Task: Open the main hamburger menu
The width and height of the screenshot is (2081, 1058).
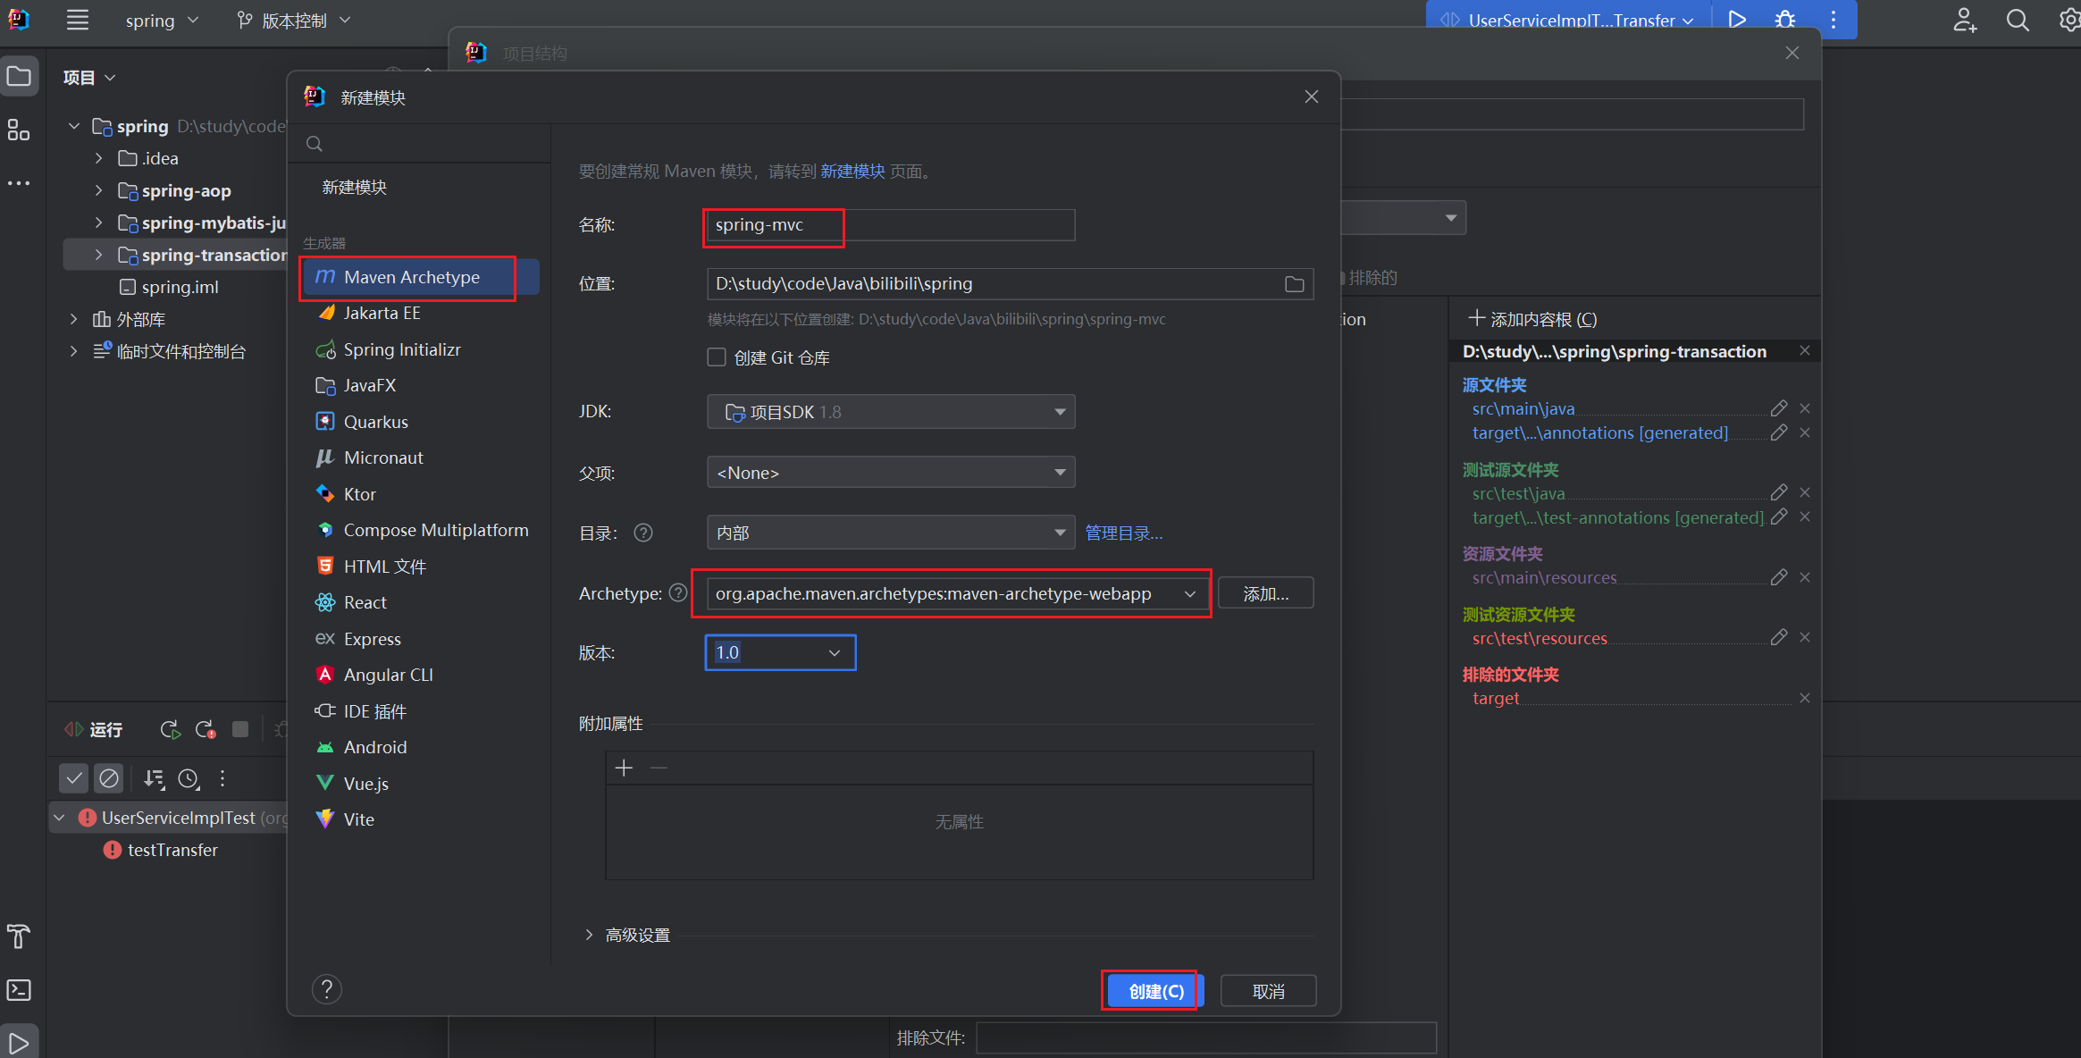Action: (x=78, y=20)
